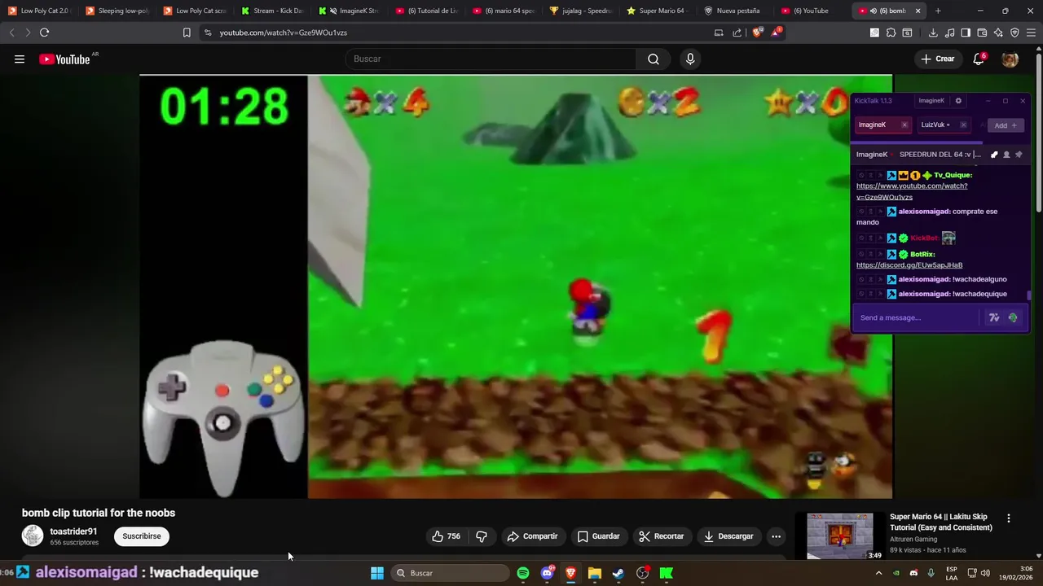Click the Mario video player area
This screenshot has width=1043, height=586.
click(516, 286)
